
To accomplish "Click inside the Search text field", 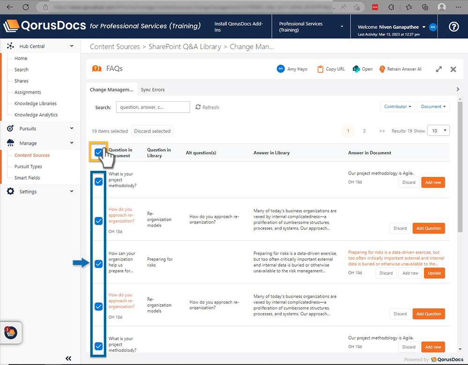I will click(x=153, y=107).
